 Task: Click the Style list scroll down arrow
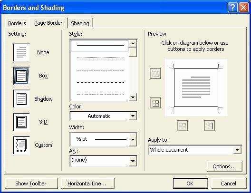click(133, 97)
